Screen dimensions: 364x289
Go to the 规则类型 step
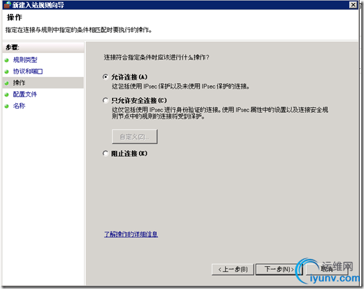(x=25, y=60)
